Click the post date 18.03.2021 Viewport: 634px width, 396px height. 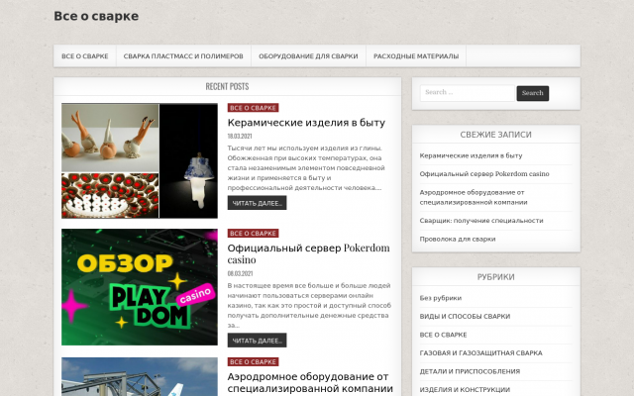(240, 137)
